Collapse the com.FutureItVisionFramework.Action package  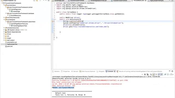[x=6, y=7]
